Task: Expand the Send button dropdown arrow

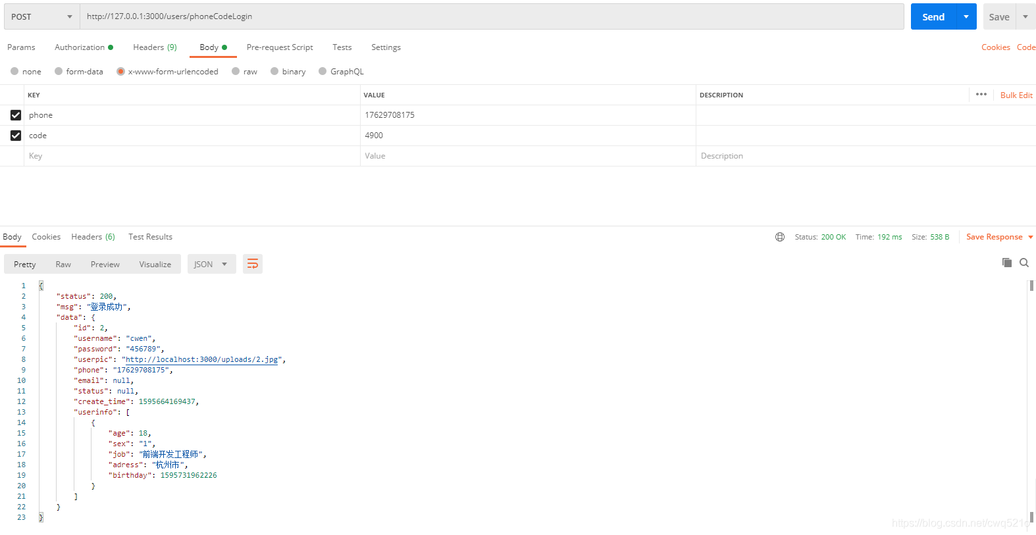Action: point(966,16)
